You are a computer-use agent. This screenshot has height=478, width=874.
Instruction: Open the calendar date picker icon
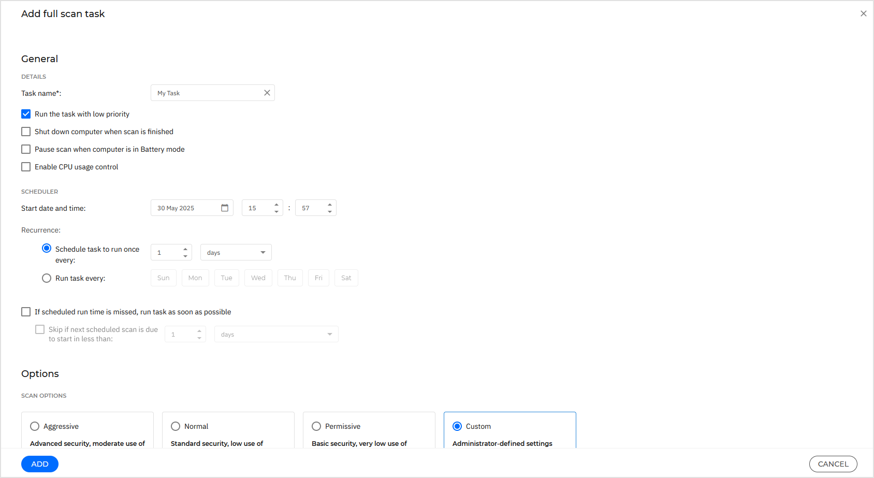(x=225, y=208)
